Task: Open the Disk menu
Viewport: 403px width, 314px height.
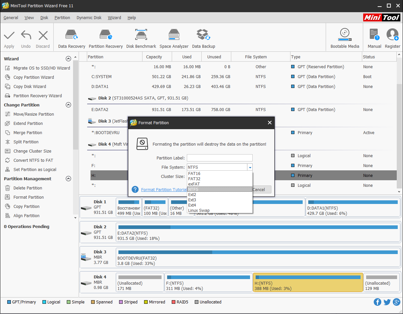Action: [44, 18]
